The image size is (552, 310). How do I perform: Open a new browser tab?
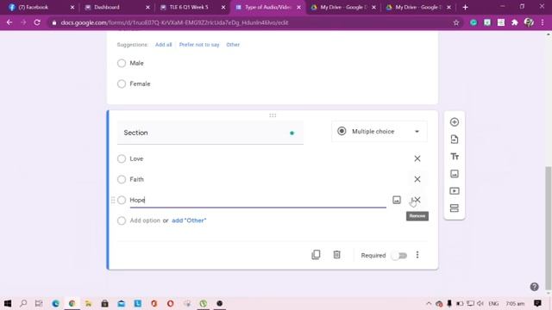(465, 7)
